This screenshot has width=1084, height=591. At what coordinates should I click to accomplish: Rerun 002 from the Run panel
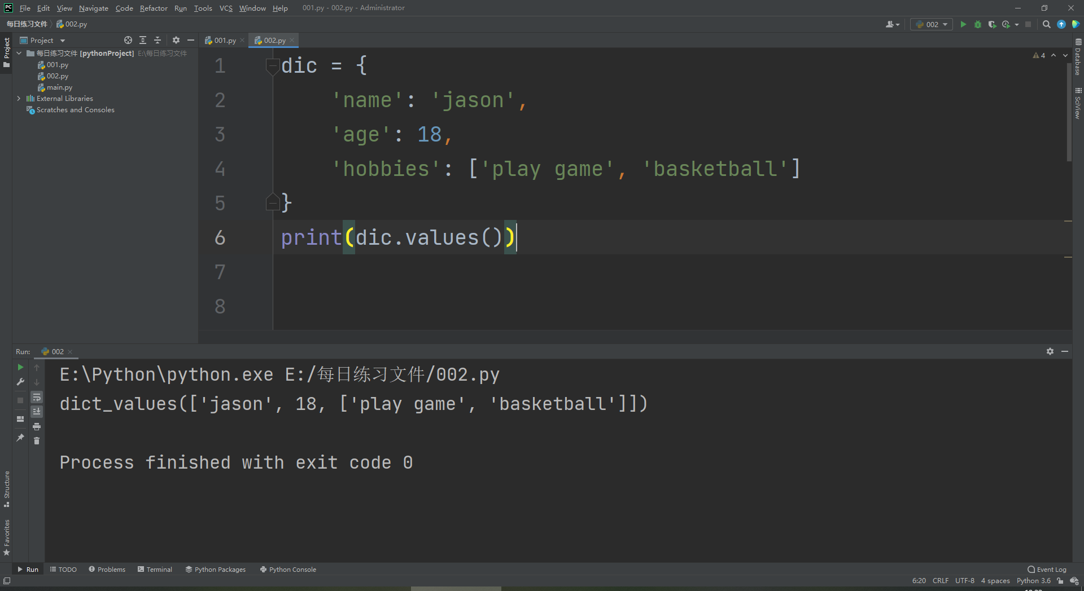[20, 367]
